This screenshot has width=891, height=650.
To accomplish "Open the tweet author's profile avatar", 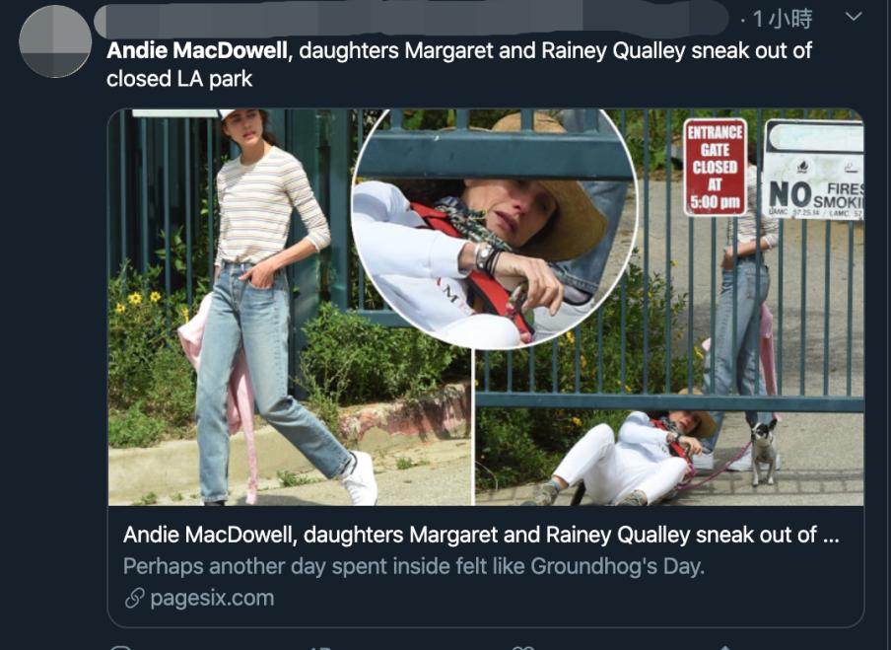I will [x=55, y=41].
